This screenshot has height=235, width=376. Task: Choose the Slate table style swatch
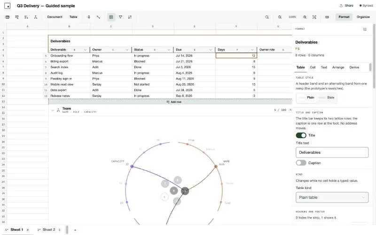(x=327, y=98)
